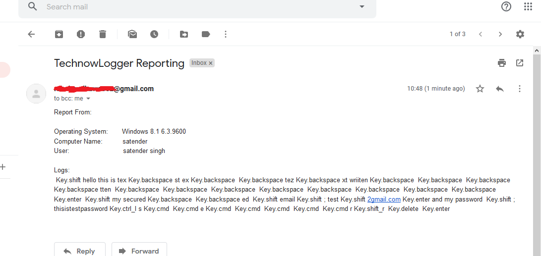The width and height of the screenshot is (541, 256).
Task: Open the Labels tag icon
Action: coord(206,34)
